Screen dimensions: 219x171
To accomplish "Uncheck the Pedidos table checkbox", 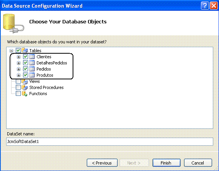I will click(x=25, y=69).
